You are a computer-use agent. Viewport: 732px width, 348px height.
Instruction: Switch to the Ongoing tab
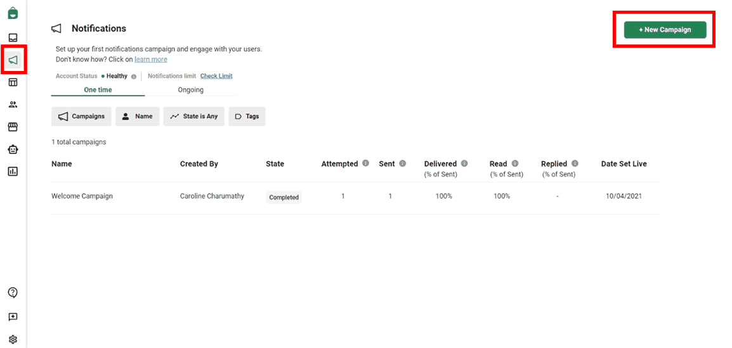190,90
